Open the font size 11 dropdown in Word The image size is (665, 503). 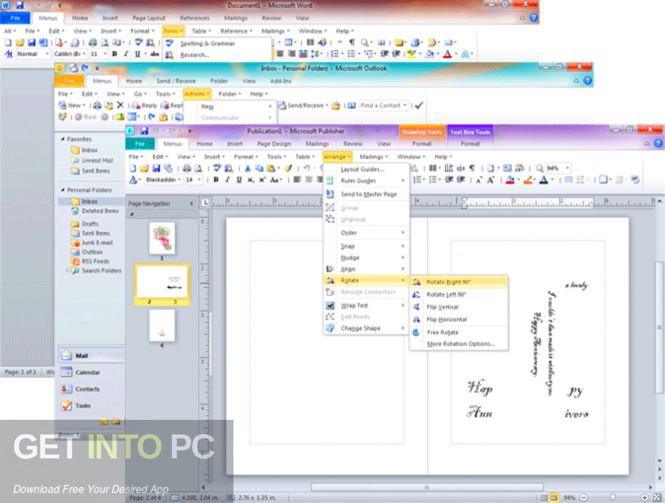105,54
